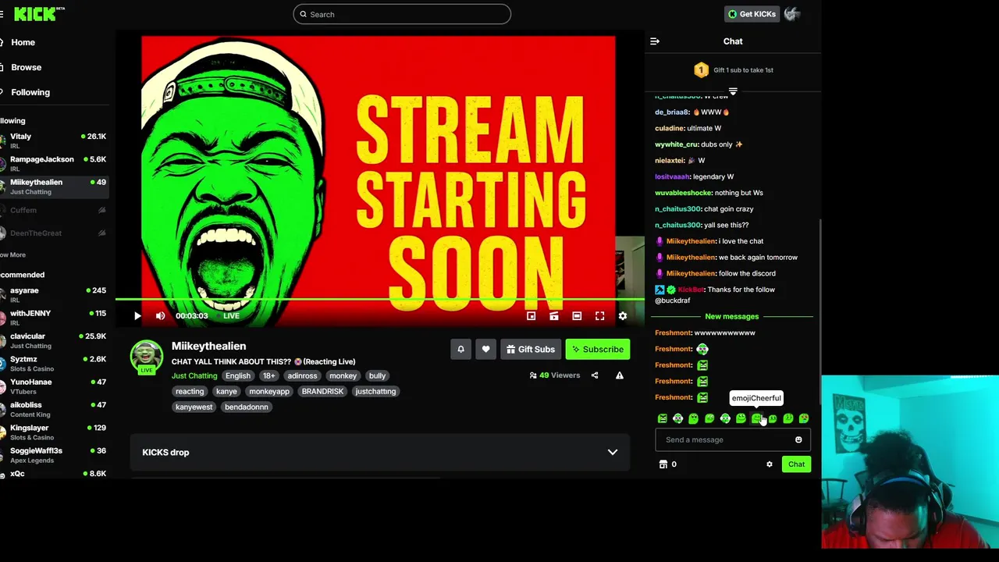Expand Show More under following list
This screenshot has width=999, height=562.
13,254
